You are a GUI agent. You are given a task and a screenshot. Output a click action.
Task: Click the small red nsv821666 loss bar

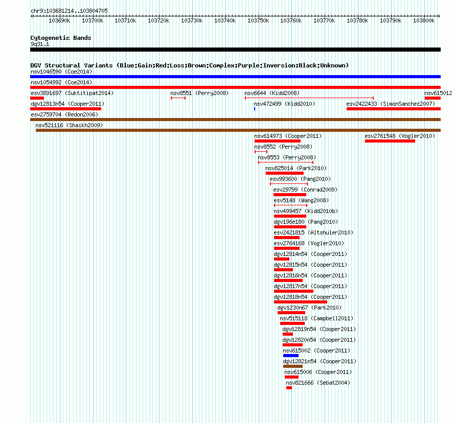[289, 388]
